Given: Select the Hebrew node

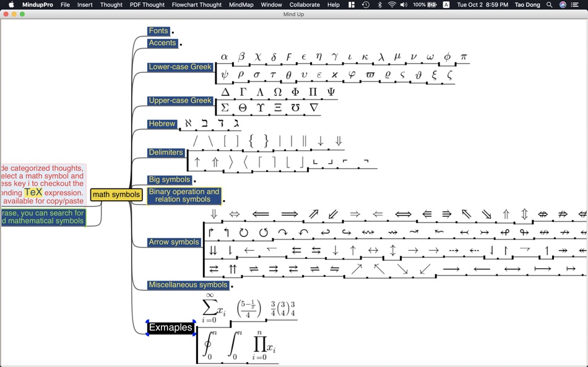Looking at the screenshot, I should pyautogui.click(x=162, y=124).
